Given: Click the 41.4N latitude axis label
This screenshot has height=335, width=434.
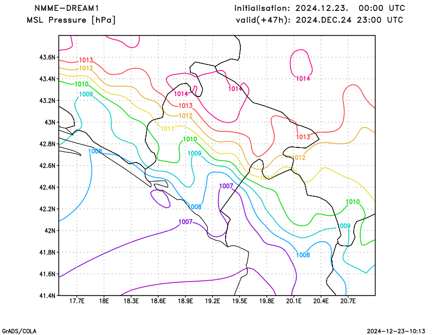Looking at the screenshot, I should pos(47,296).
